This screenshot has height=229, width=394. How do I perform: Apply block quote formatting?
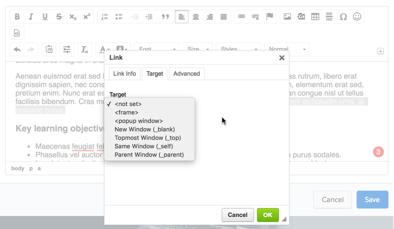[x=165, y=17]
